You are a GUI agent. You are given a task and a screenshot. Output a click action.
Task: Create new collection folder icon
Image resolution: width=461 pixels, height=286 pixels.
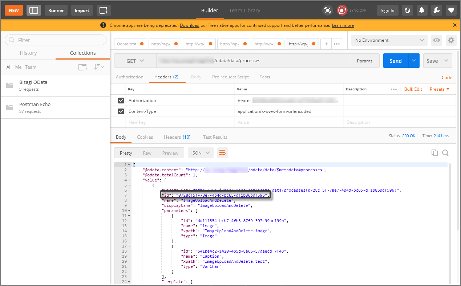click(83, 67)
